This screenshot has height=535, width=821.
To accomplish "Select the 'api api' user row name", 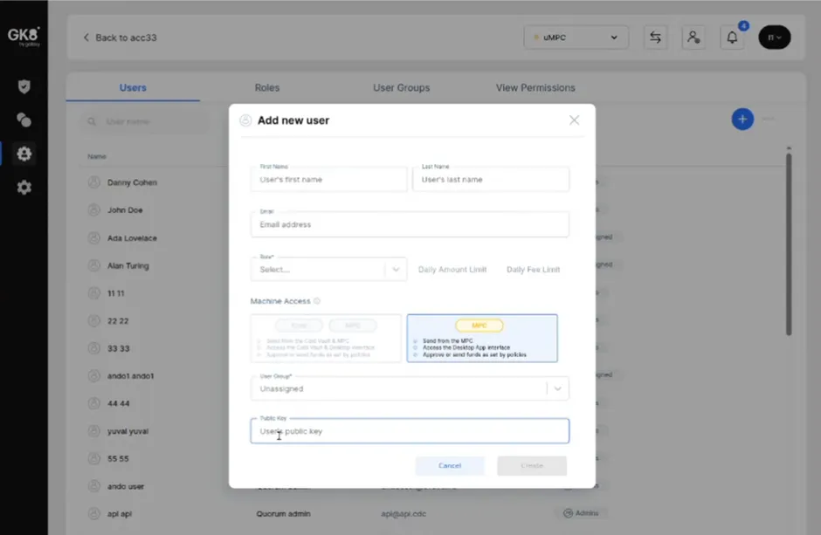I will (x=120, y=513).
